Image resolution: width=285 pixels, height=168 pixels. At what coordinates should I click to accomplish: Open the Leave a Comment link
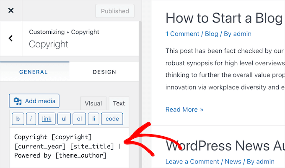coord(192,161)
